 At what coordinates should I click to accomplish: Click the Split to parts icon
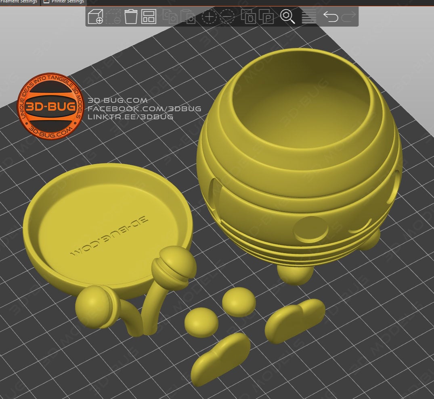point(266,17)
